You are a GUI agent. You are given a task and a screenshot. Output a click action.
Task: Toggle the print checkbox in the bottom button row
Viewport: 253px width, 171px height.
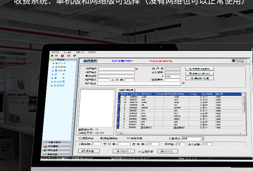point(139,151)
